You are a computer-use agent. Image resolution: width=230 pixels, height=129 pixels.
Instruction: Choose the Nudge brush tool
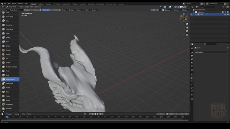point(10,96)
